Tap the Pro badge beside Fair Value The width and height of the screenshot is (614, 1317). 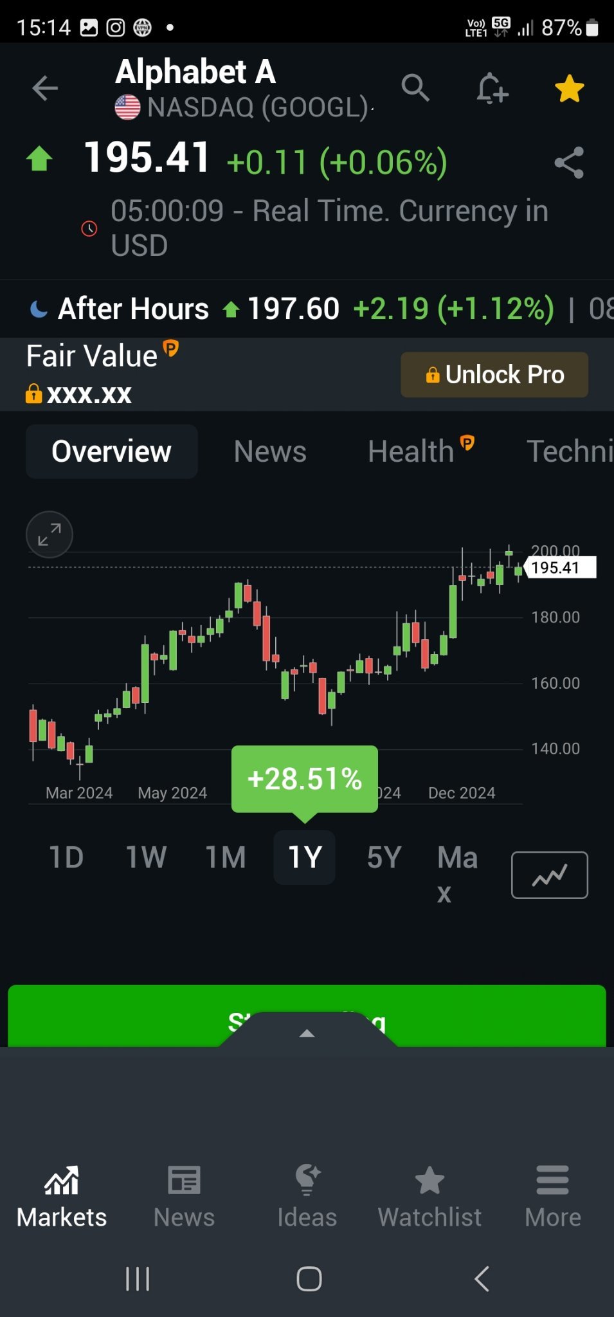point(171,348)
